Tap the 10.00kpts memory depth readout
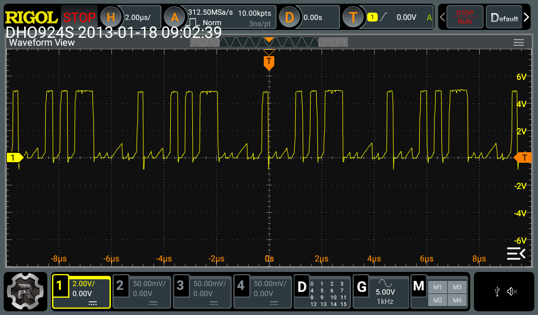This screenshot has height=315, width=538. (x=255, y=13)
